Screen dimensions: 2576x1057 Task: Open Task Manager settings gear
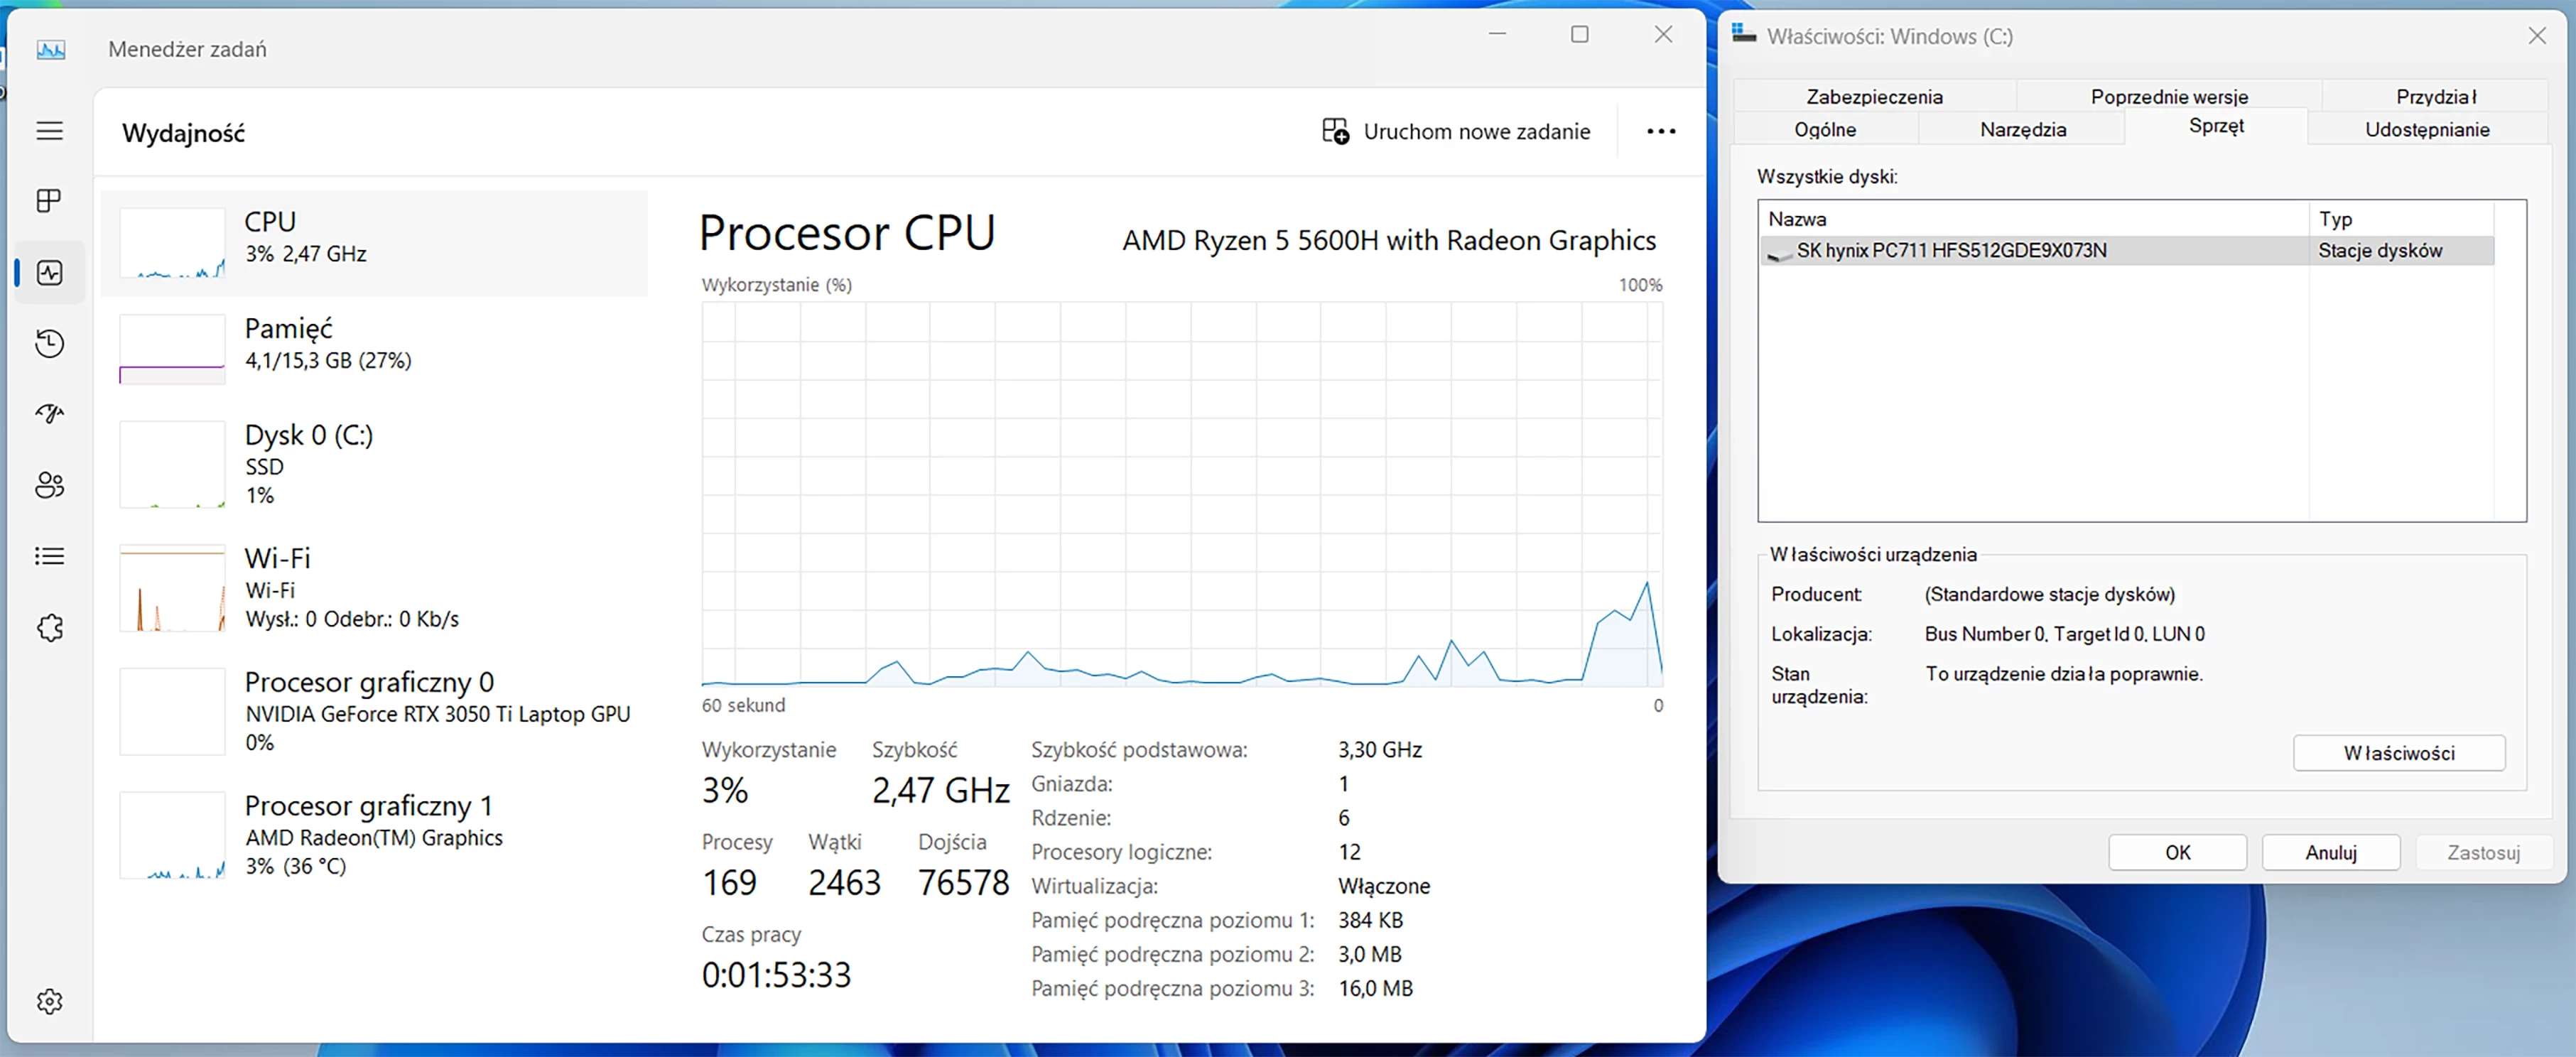tap(49, 1001)
